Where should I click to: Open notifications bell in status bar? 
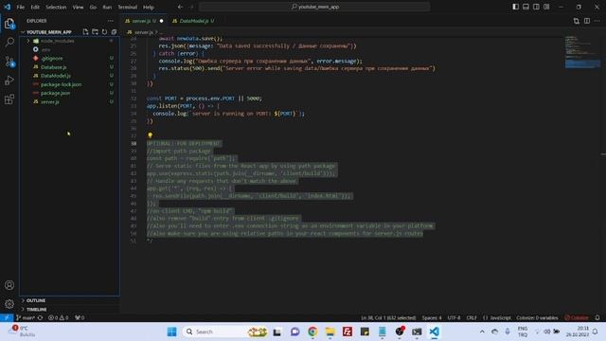597,318
